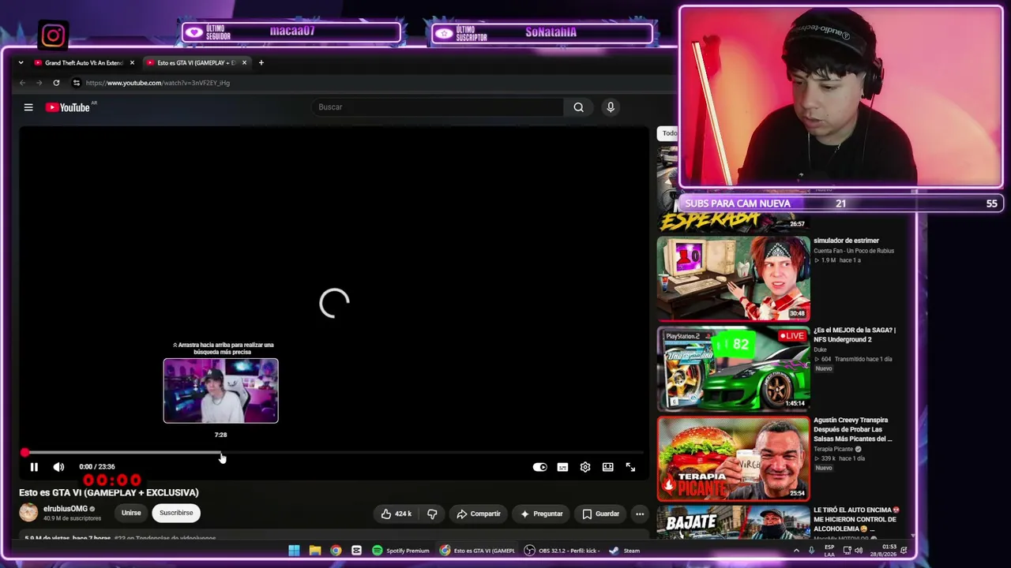This screenshot has width=1011, height=568.
Task: Click the red playhead at the video start
Action: [24, 453]
